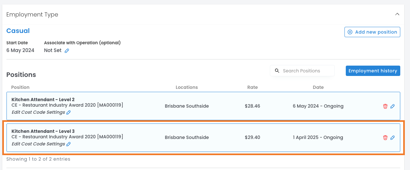
Task: Click the Add new position button
Action: pyautogui.click(x=372, y=32)
